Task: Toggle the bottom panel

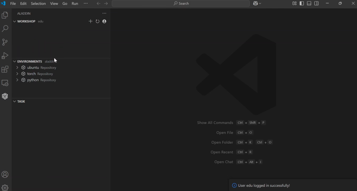Action: pos(309,3)
